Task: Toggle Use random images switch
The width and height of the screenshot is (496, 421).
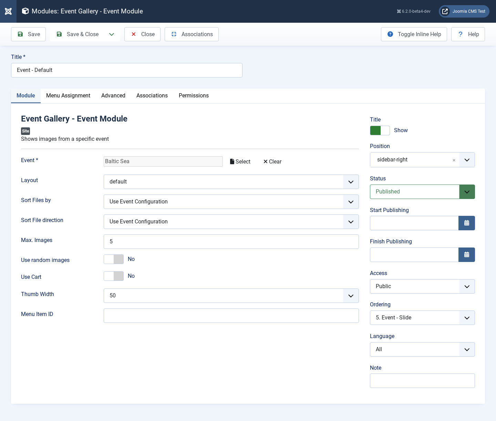Action: (x=114, y=259)
